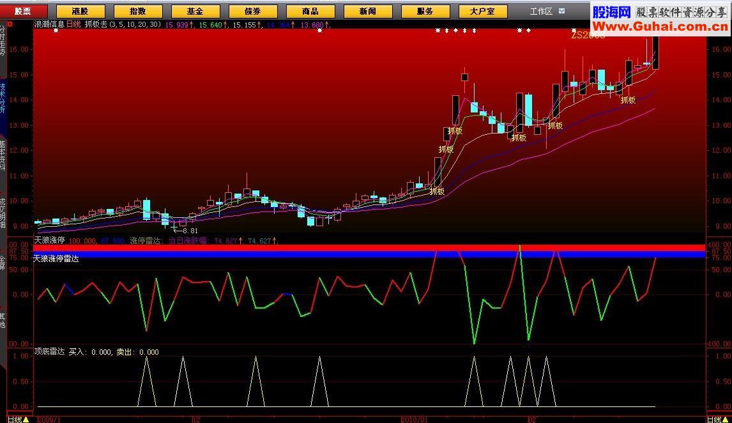Open the 日线 period selector at bottom right

click(715, 420)
